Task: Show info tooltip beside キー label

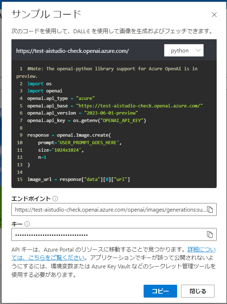Action: tap(27, 224)
